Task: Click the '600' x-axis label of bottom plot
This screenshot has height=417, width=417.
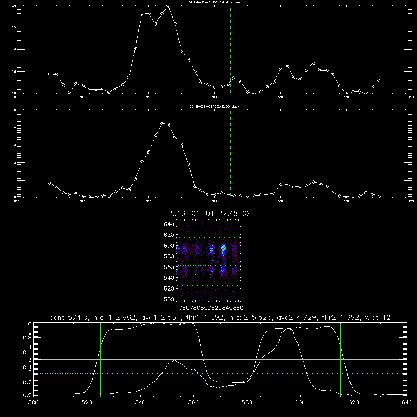Action: (x=300, y=403)
